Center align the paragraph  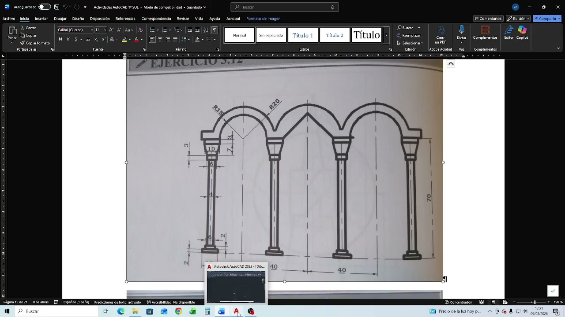click(160, 39)
